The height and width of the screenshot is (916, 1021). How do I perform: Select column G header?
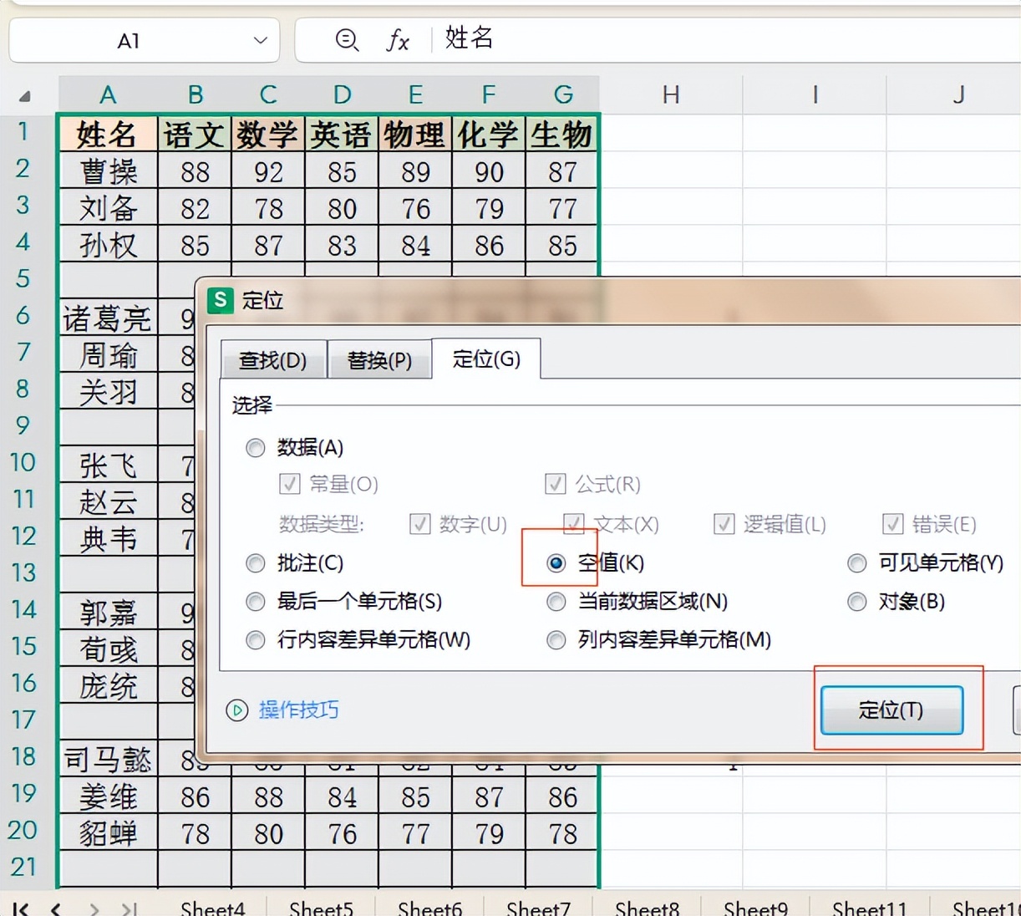click(x=562, y=94)
